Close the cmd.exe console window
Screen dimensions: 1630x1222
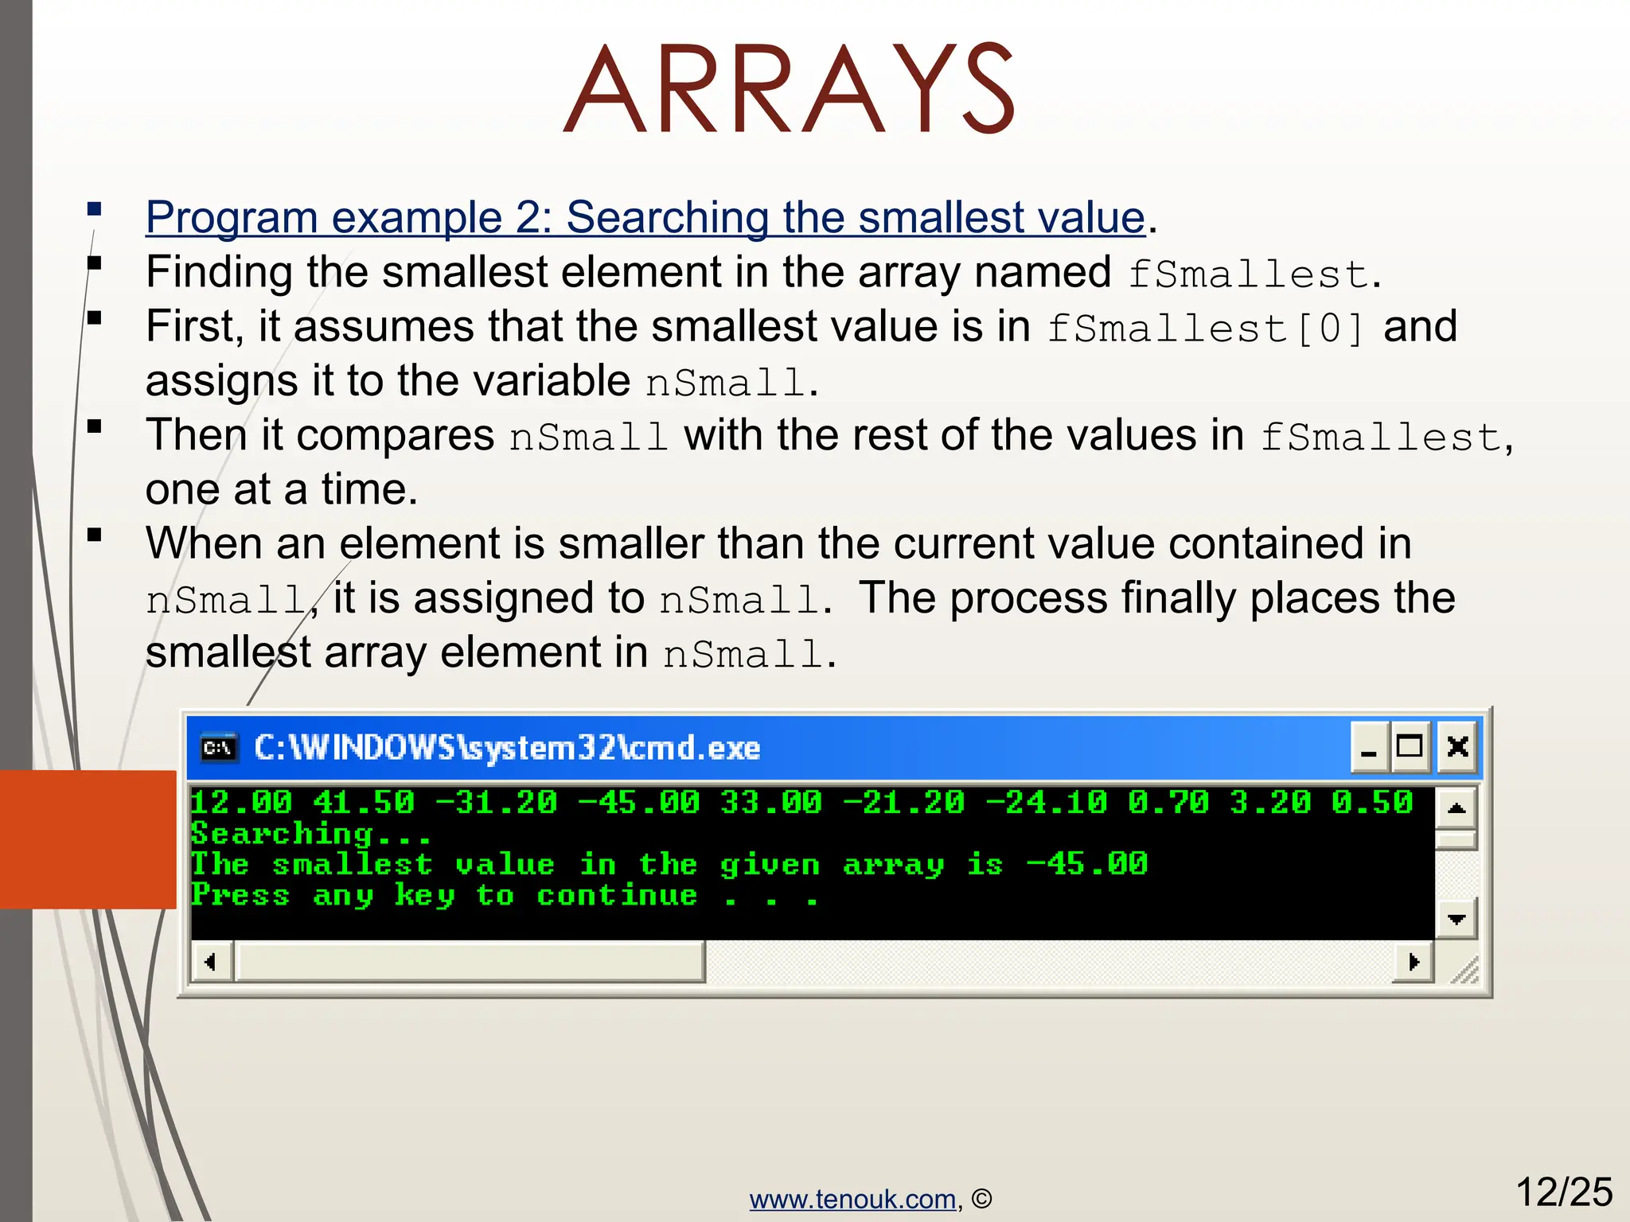click(x=1457, y=748)
